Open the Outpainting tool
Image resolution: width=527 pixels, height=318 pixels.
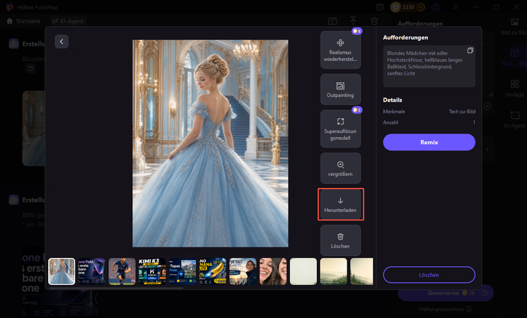tap(340, 90)
